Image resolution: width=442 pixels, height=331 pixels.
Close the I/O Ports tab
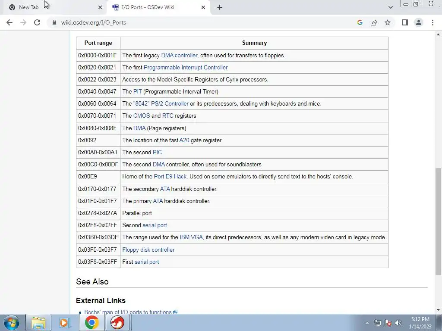click(203, 7)
